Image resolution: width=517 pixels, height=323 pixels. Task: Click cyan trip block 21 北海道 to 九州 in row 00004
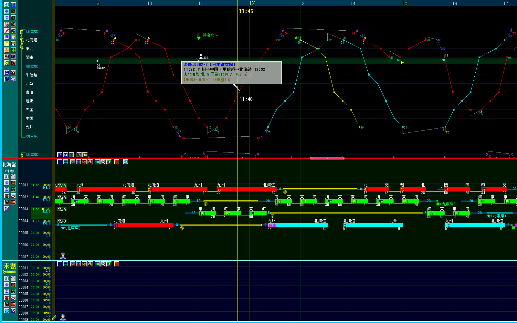[373, 225]
